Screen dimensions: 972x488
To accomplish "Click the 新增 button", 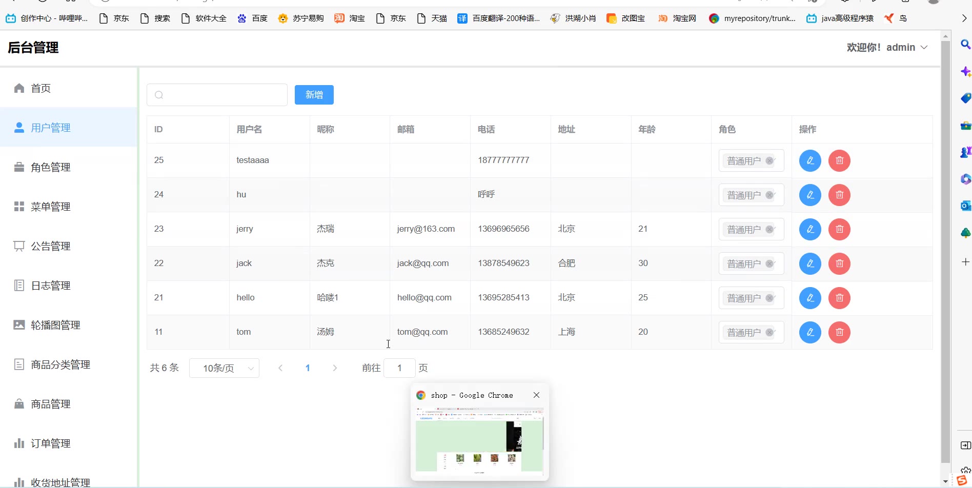I will pos(314,95).
